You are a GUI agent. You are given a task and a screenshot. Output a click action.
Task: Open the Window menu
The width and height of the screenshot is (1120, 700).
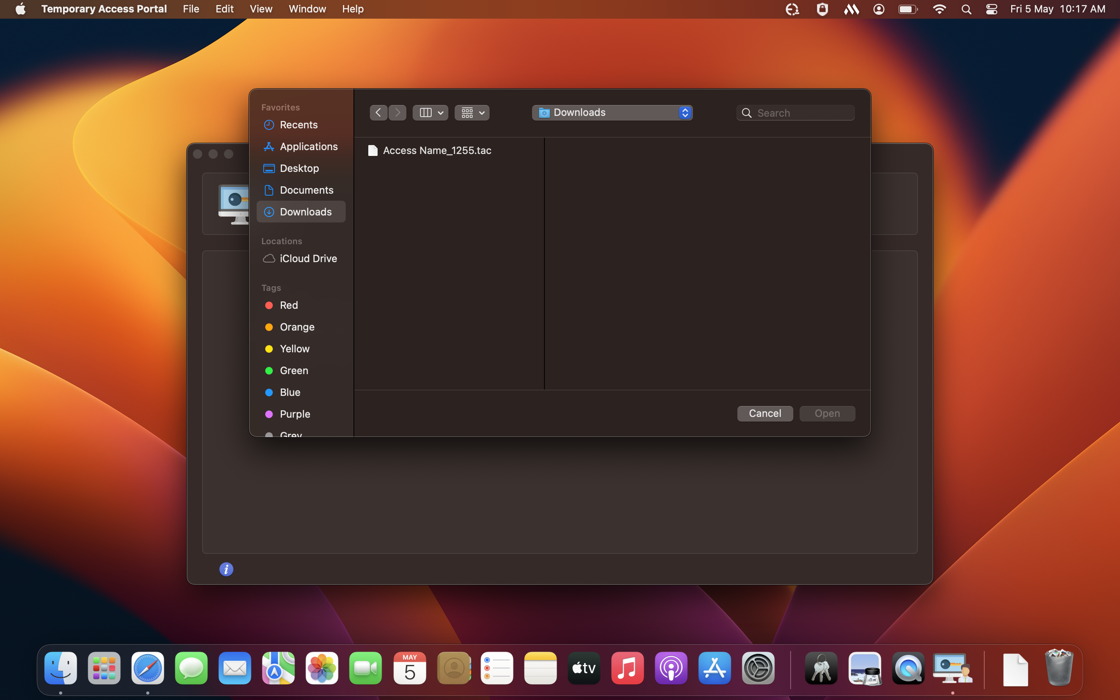pos(307,9)
